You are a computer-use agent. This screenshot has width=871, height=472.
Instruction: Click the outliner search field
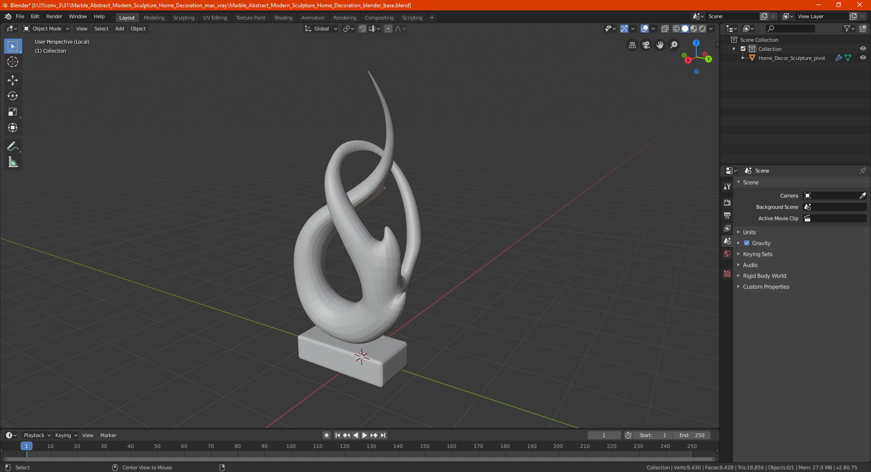pyautogui.click(x=790, y=29)
